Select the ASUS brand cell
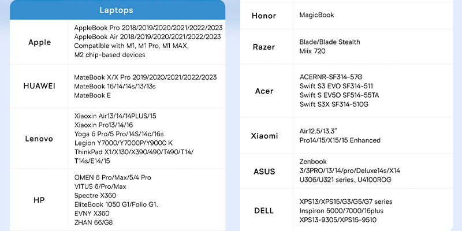 (x=264, y=171)
